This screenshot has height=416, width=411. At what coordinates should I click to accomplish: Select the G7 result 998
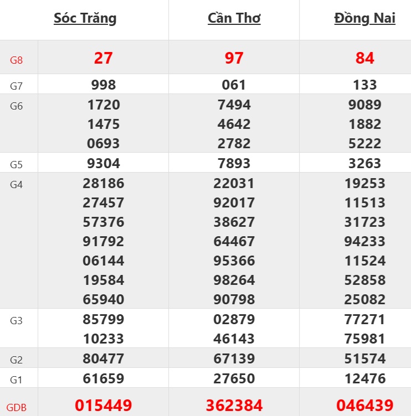point(104,85)
